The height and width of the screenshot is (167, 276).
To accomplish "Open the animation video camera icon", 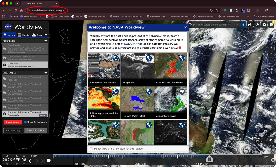I will [x=49, y=160].
